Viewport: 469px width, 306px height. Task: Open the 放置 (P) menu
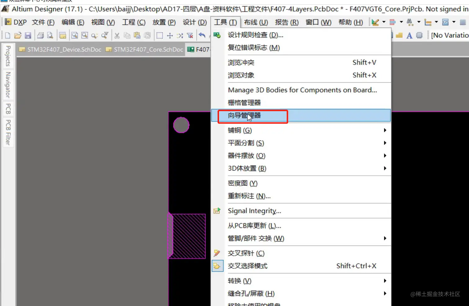[x=164, y=22]
